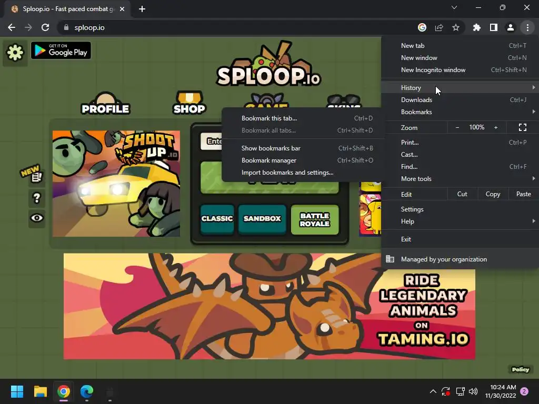Increase zoom with the plus button
Image resolution: width=539 pixels, height=404 pixels.
496,127
